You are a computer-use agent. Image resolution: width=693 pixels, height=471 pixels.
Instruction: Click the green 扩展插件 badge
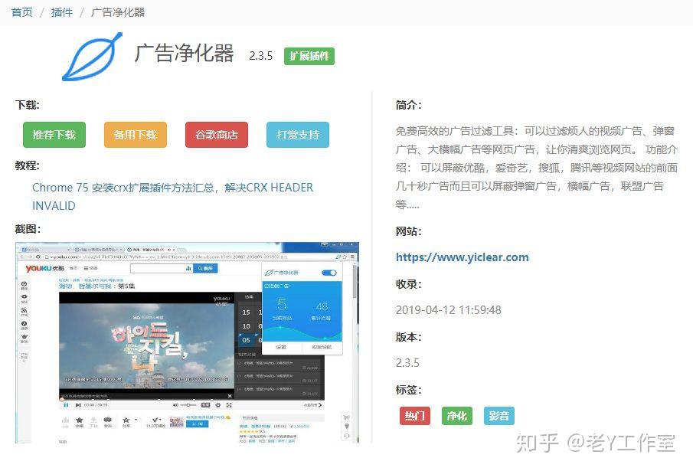[x=309, y=56]
